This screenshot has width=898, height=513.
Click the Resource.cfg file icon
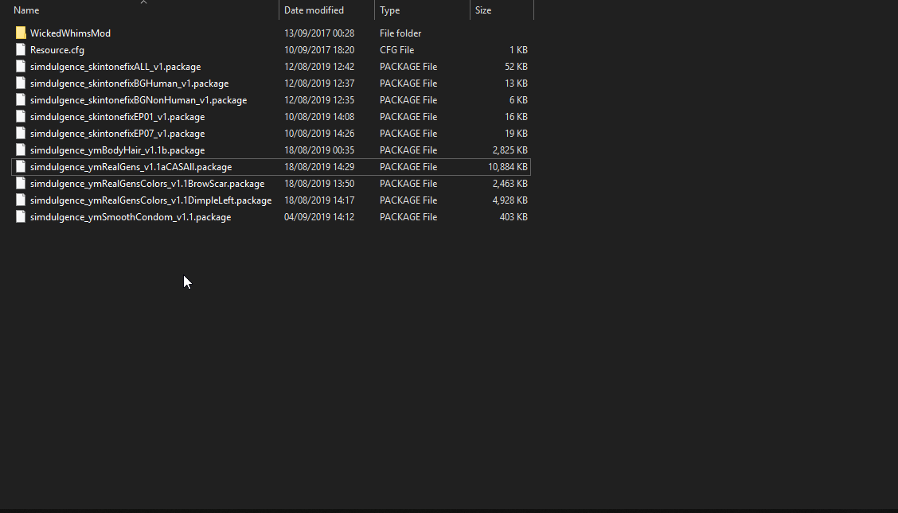[21, 50]
